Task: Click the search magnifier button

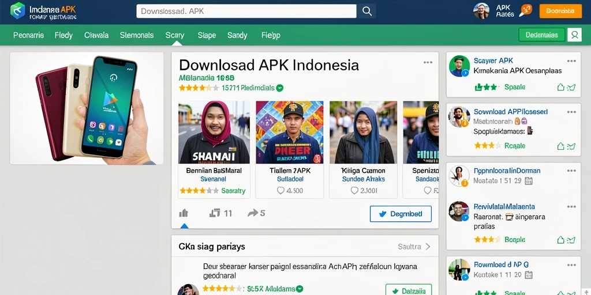Action: tap(366, 12)
